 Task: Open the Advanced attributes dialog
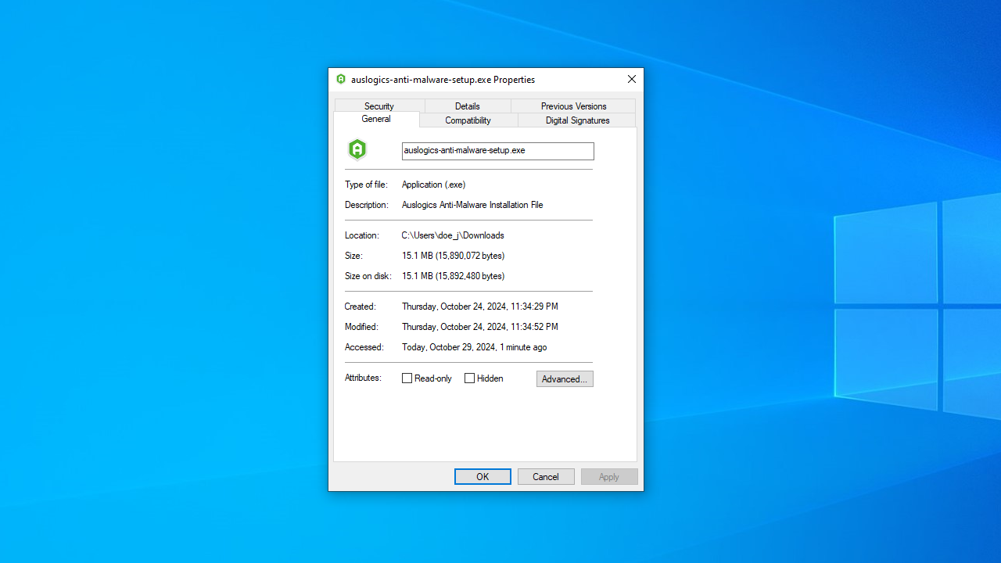coord(565,379)
